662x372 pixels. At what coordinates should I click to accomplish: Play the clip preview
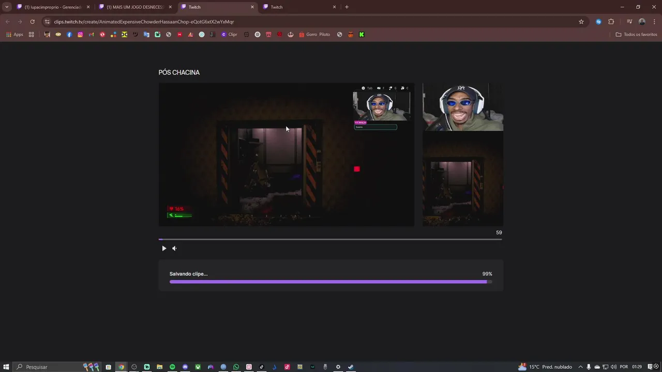point(164,249)
